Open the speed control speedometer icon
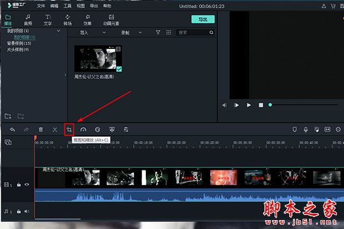This screenshot has height=229, width=344. [83, 130]
